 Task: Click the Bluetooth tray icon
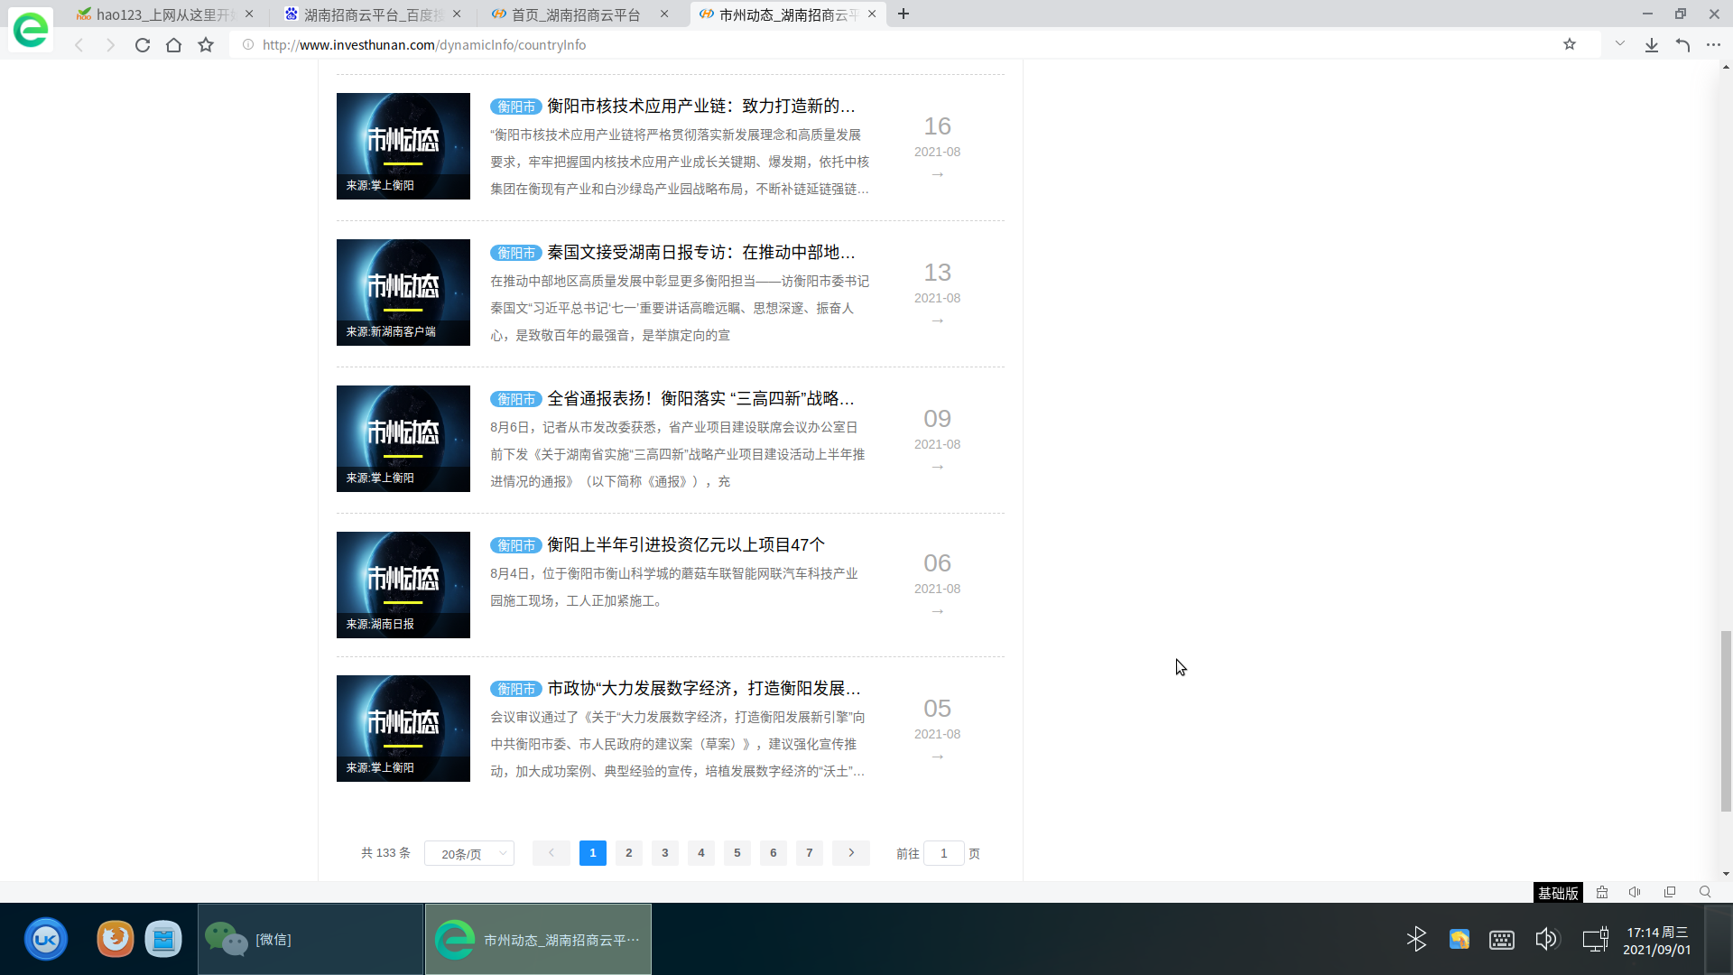pyautogui.click(x=1416, y=940)
